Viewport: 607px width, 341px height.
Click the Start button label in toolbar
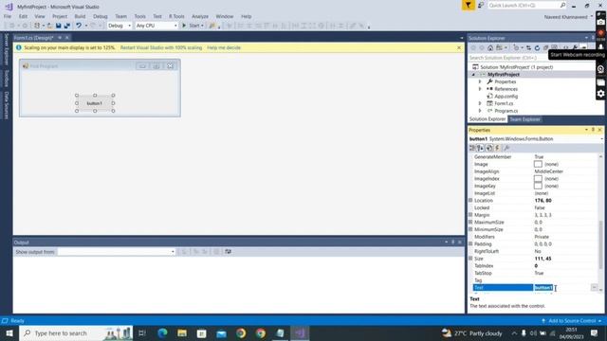tap(194, 26)
